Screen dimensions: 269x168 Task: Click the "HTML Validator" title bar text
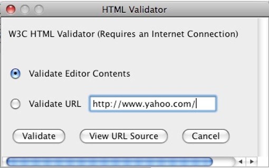134,10
